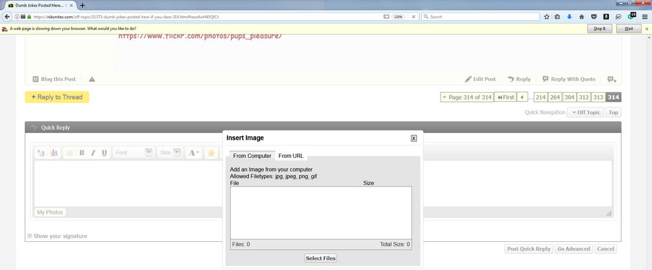Go back with the browser back arrow
Screen dimensions: 652x270
point(7,17)
